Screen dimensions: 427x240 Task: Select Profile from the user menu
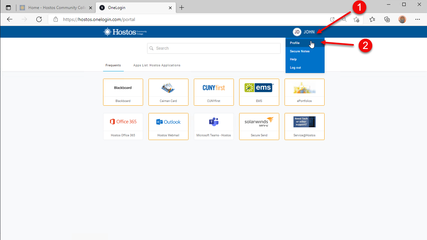click(295, 43)
